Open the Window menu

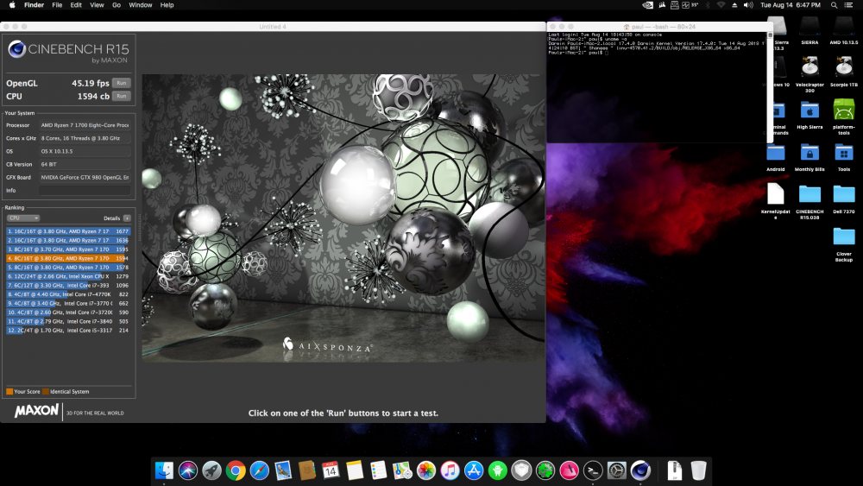[141, 5]
